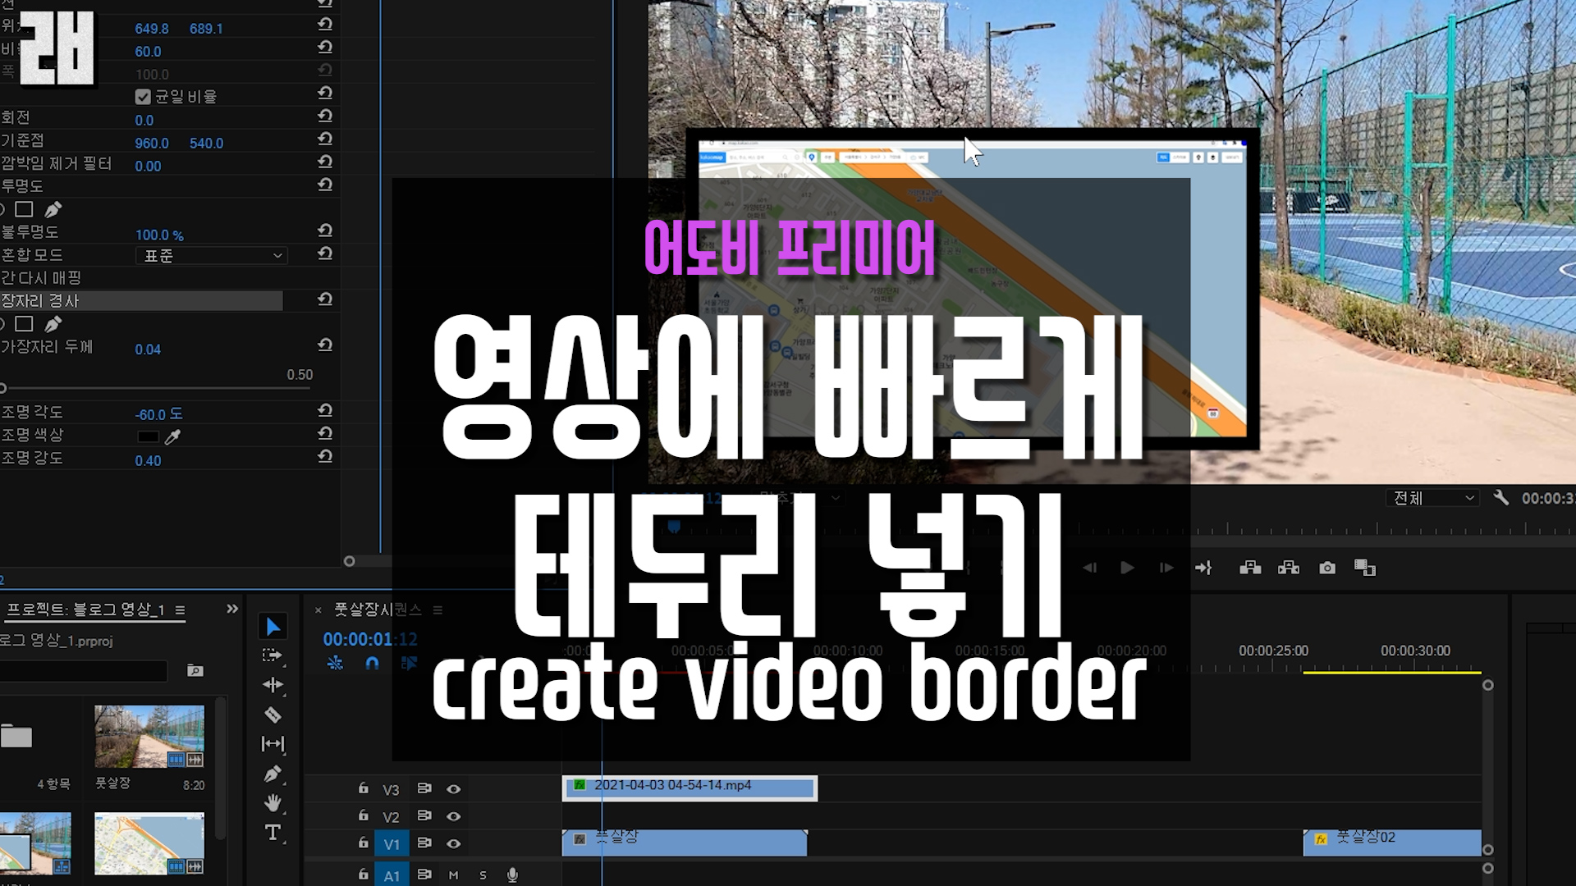Uncheck the 균일 비율 checkbox
Viewport: 1576px width, 886px height.
tap(143, 97)
